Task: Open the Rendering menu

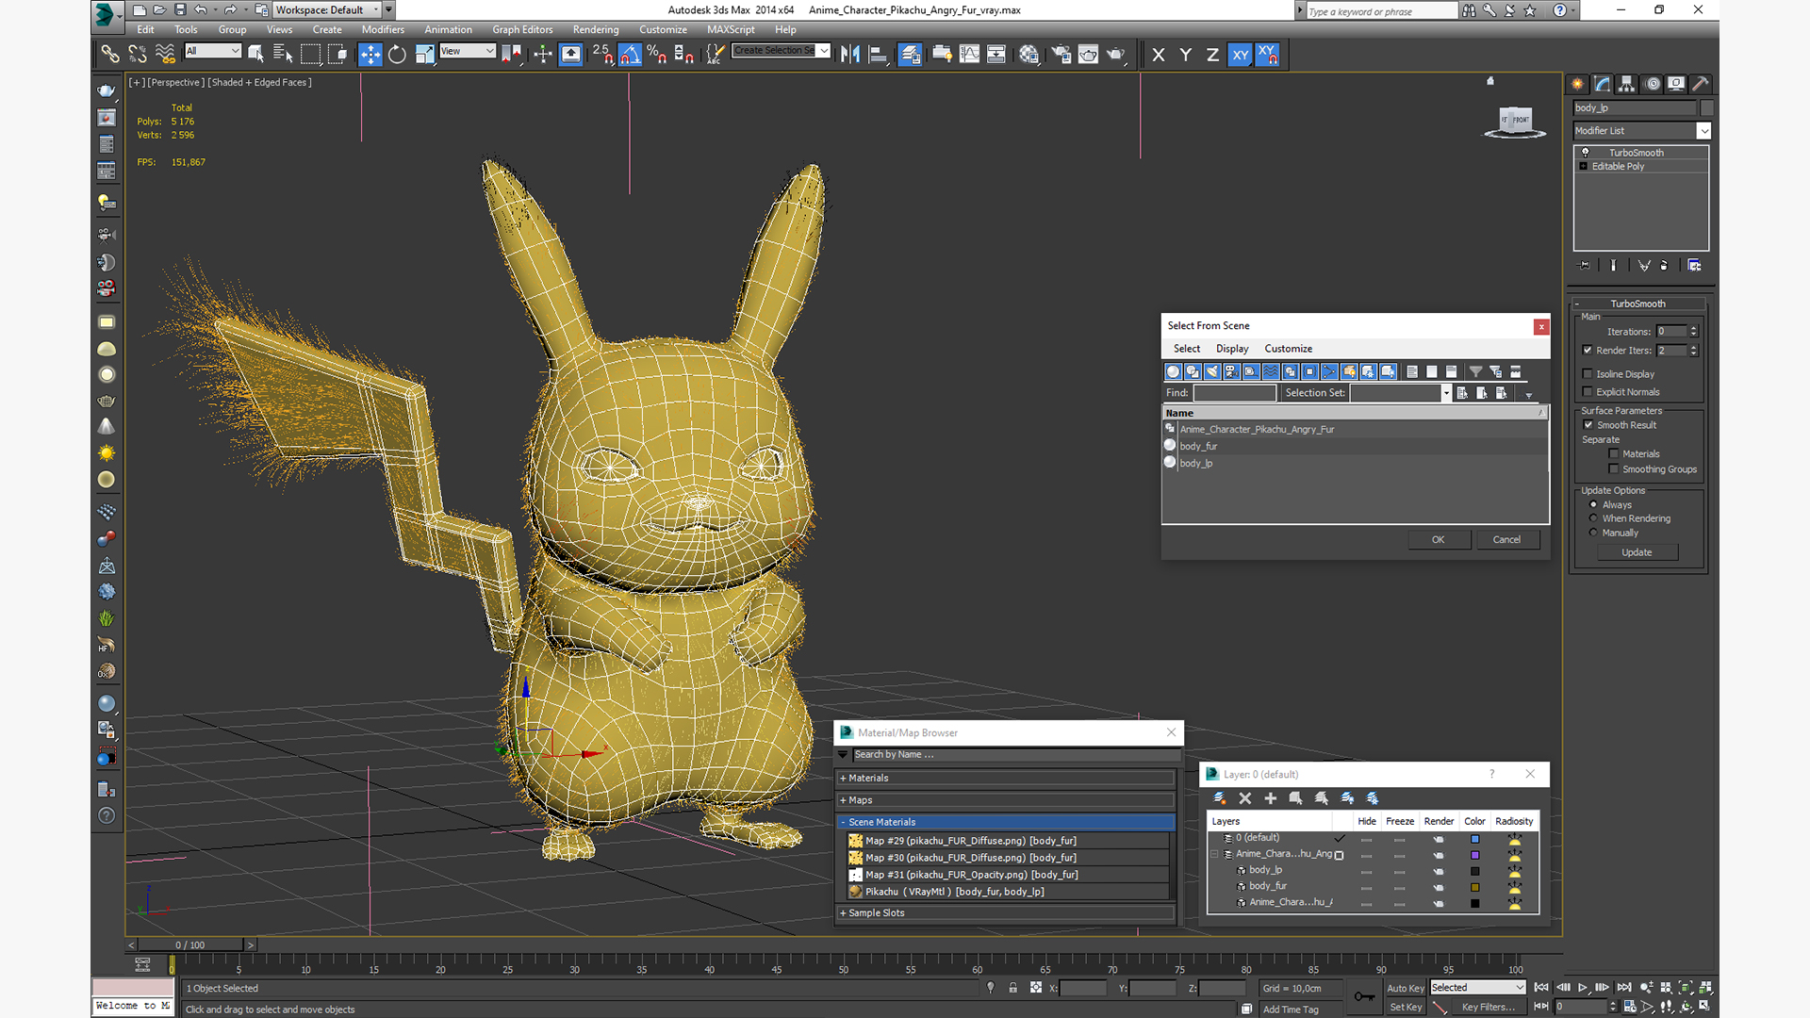Action: [x=596, y=30]
